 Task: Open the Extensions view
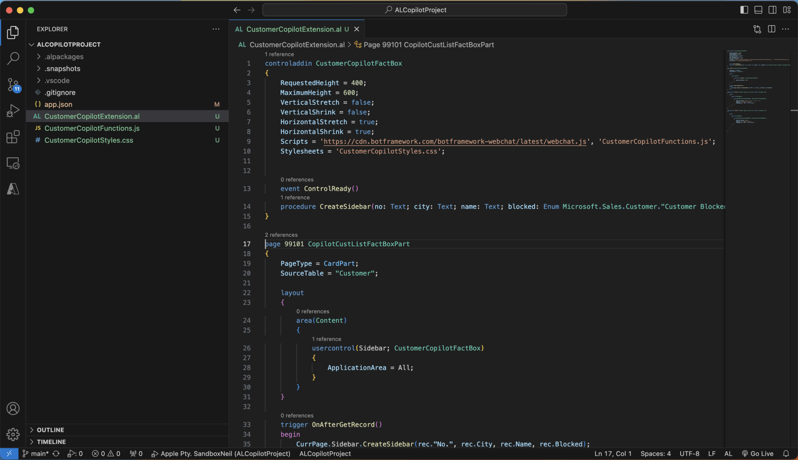click(13, 137)
